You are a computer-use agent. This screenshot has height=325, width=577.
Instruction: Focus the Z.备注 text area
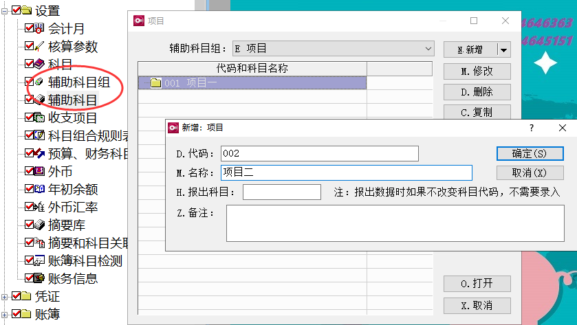(395, 223)
